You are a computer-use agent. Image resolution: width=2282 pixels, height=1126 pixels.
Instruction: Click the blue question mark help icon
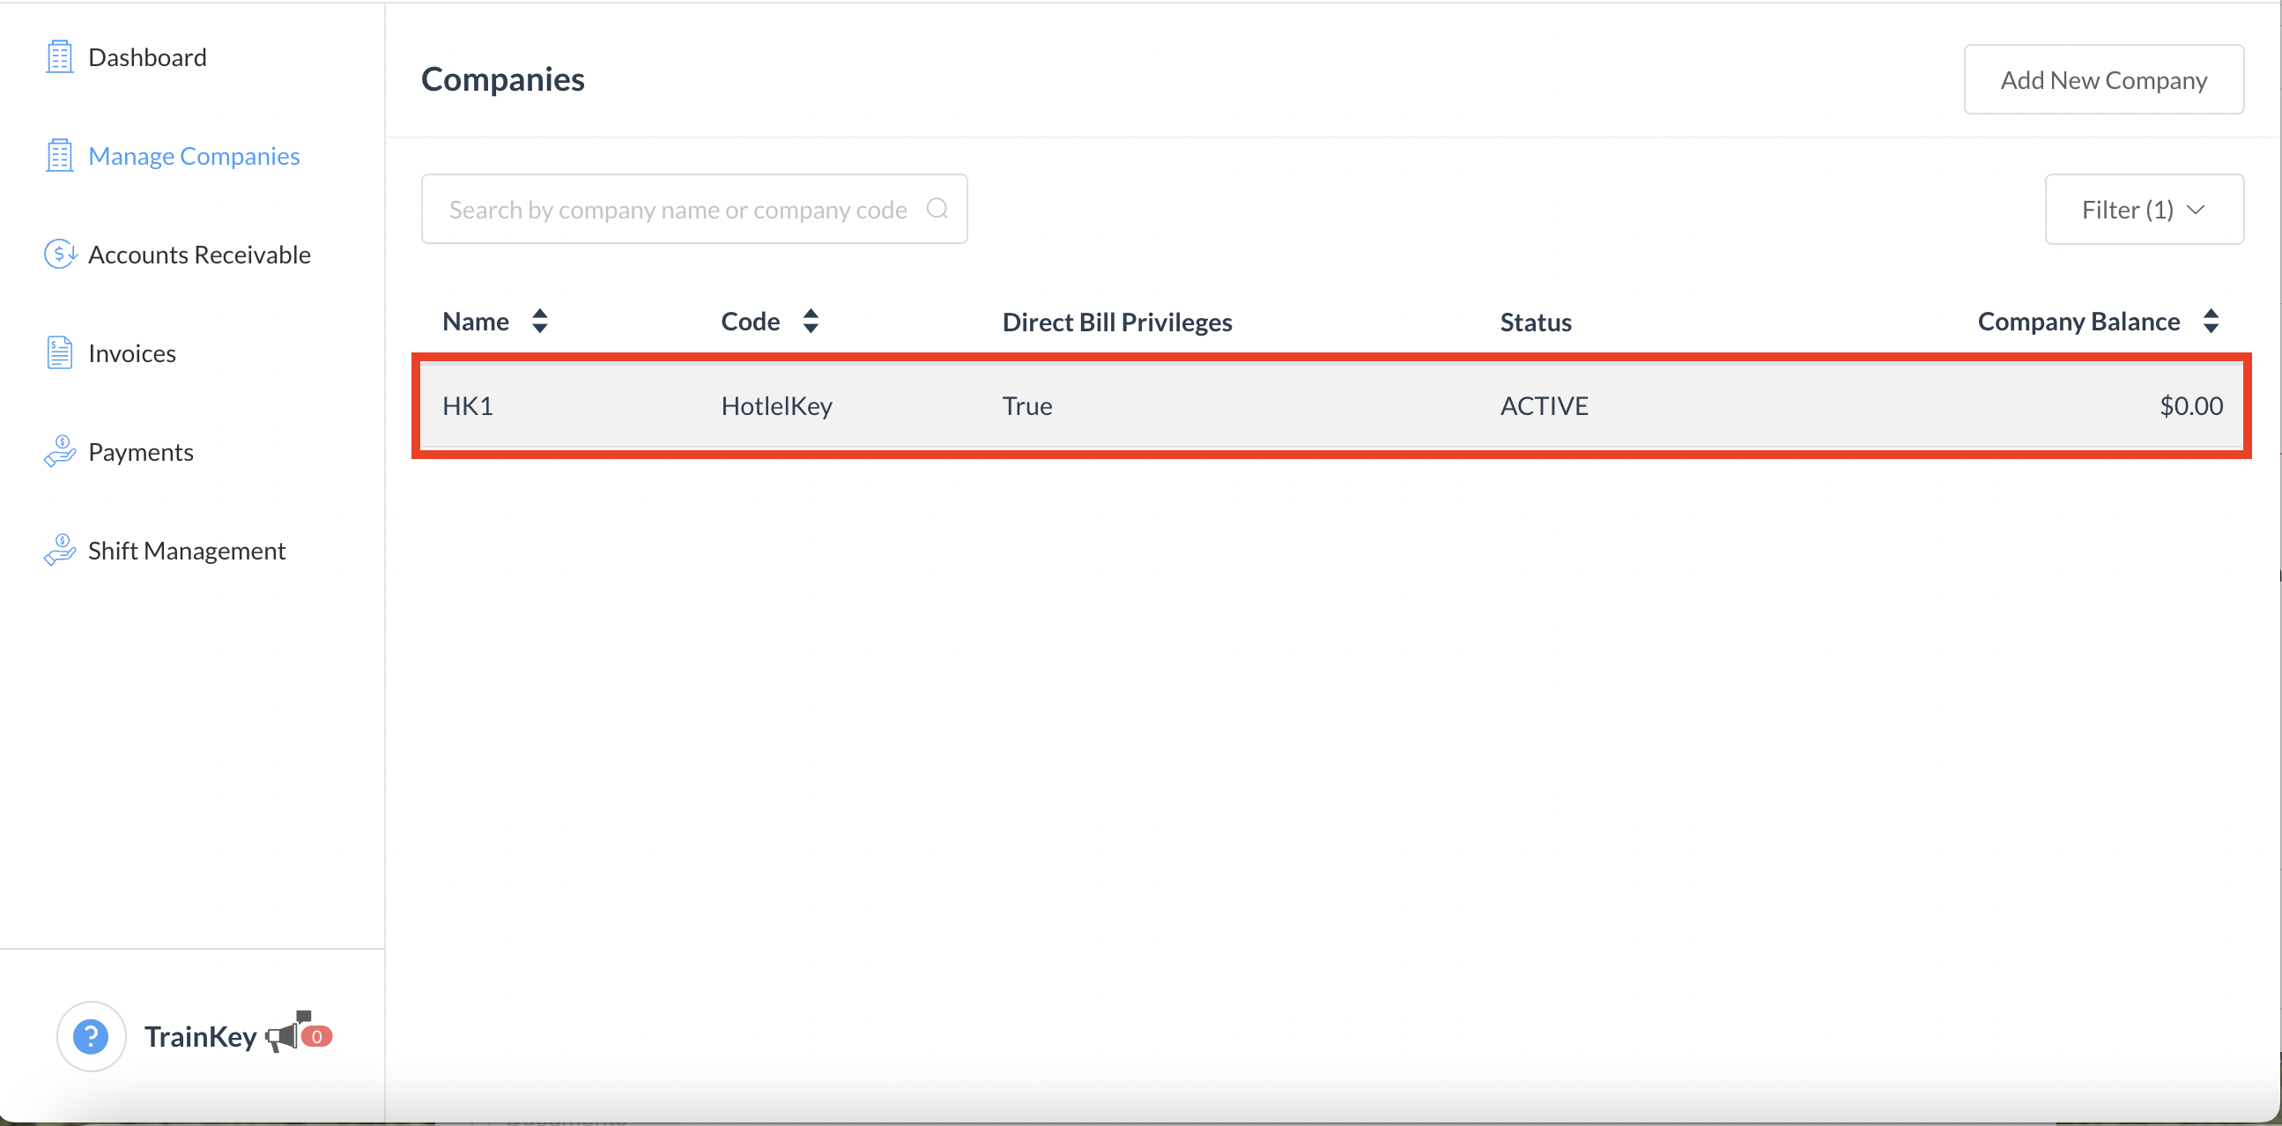click(91, 1035)
